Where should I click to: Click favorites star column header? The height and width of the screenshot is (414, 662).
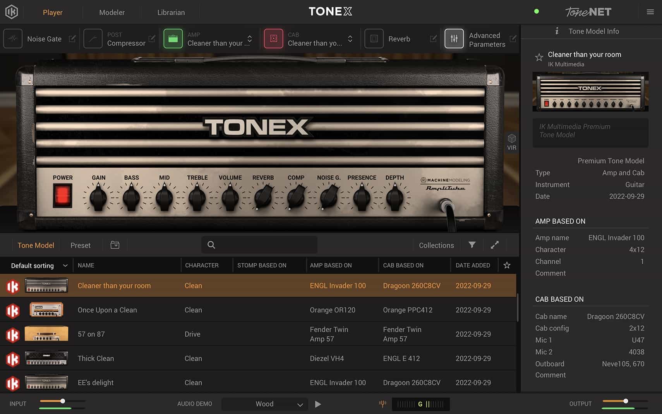coord(507,265)
